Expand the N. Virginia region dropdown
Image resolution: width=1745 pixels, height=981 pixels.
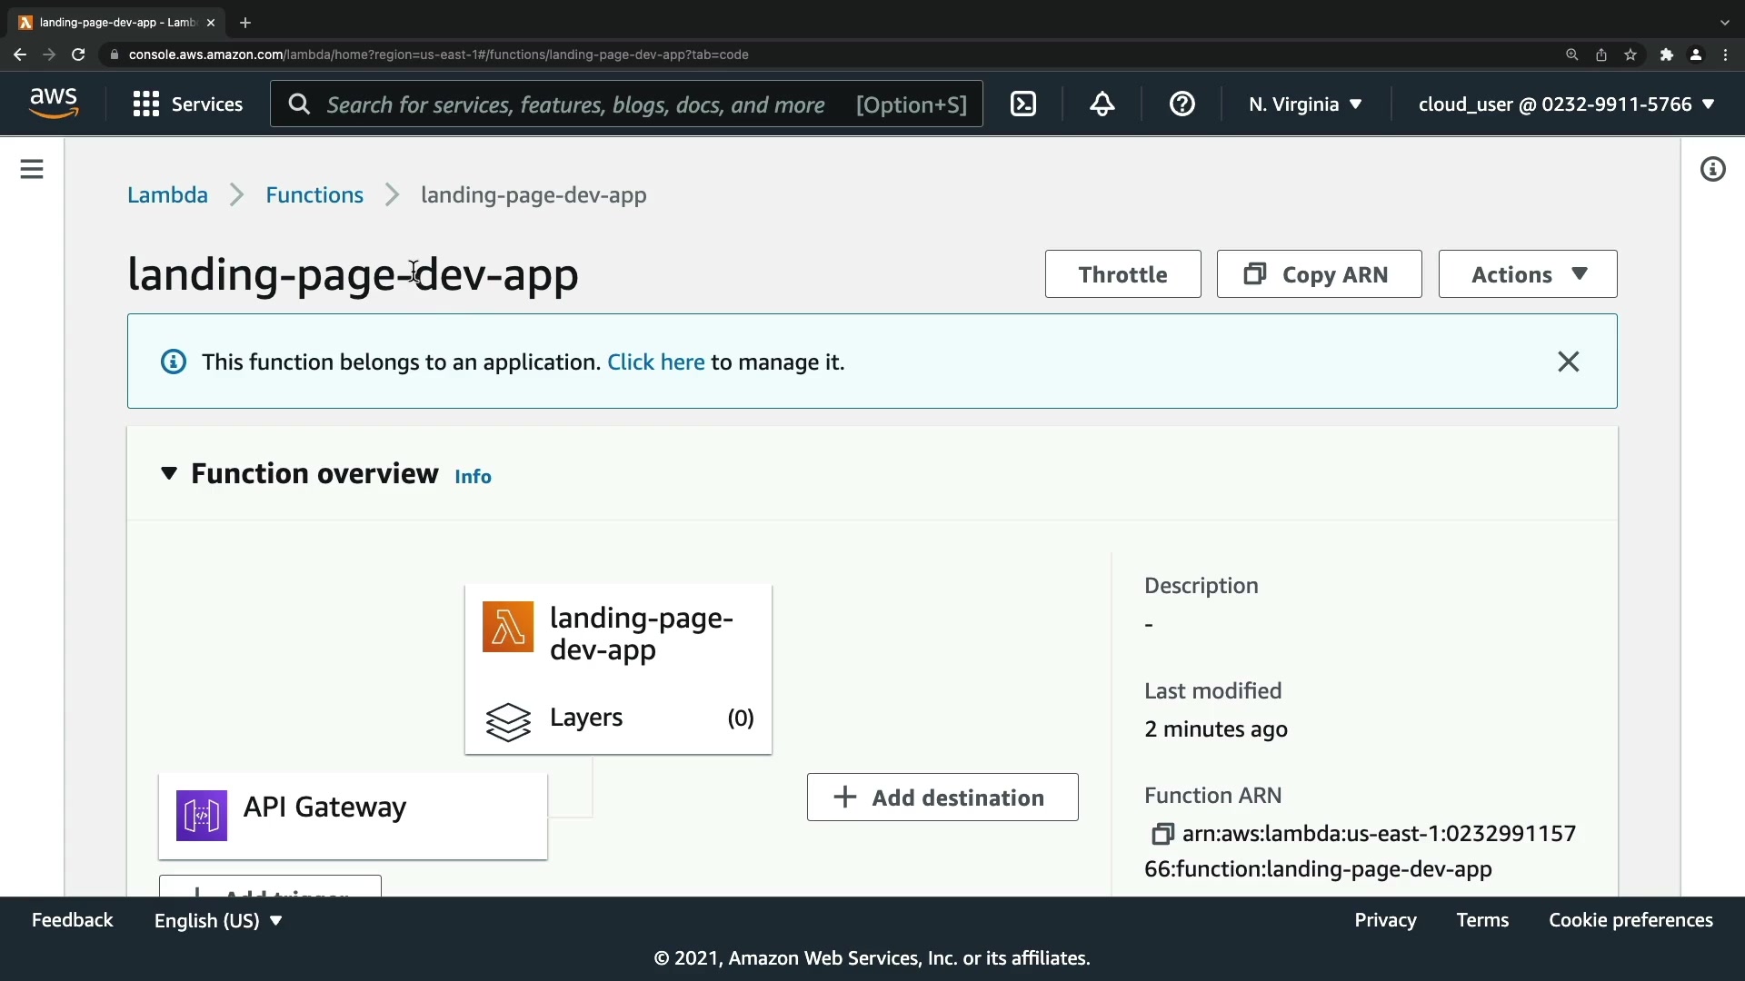pyautogui.click(x=1305, y=104)
